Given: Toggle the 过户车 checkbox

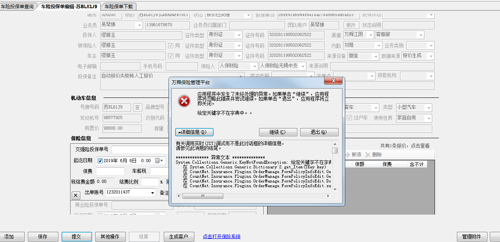Looking at the screenshot, I should pos(350,117).
